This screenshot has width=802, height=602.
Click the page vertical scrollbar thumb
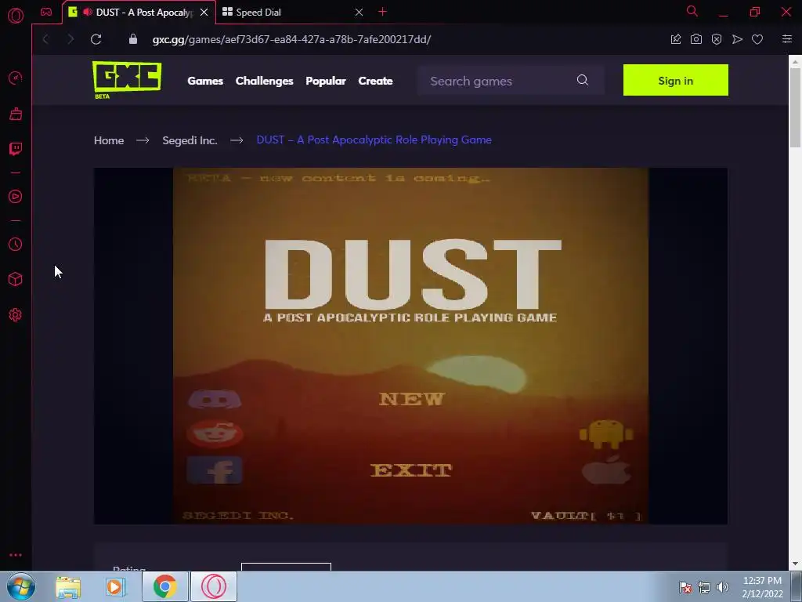(x=795, y=107)
